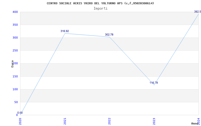
Task: Click the 2020 x-axis year label
Action: 20,121
